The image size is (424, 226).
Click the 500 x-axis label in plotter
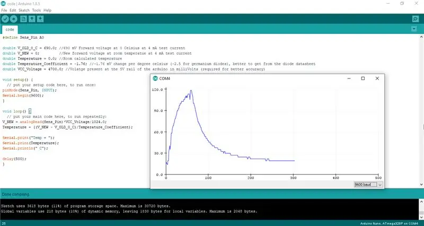click(378, 178)
